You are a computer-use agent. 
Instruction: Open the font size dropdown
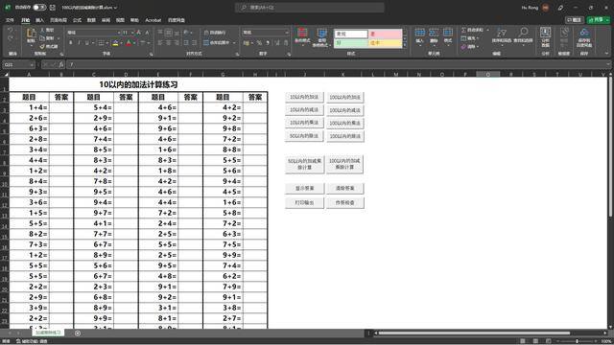(x=132, y=33)
